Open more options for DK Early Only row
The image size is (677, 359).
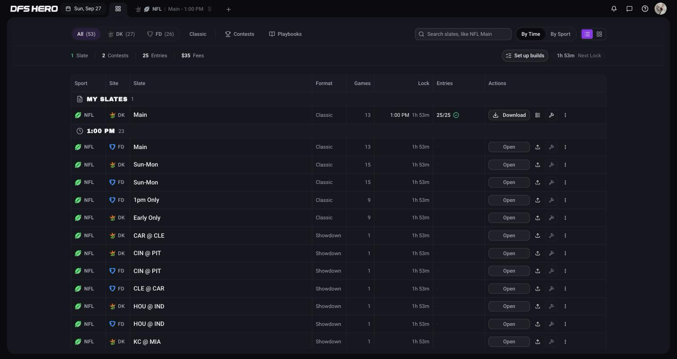click(x=565, y=218)
